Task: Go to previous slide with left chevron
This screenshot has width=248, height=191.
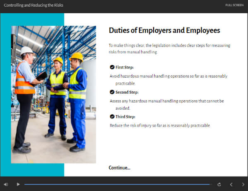Action: click(x=231, y=184)
